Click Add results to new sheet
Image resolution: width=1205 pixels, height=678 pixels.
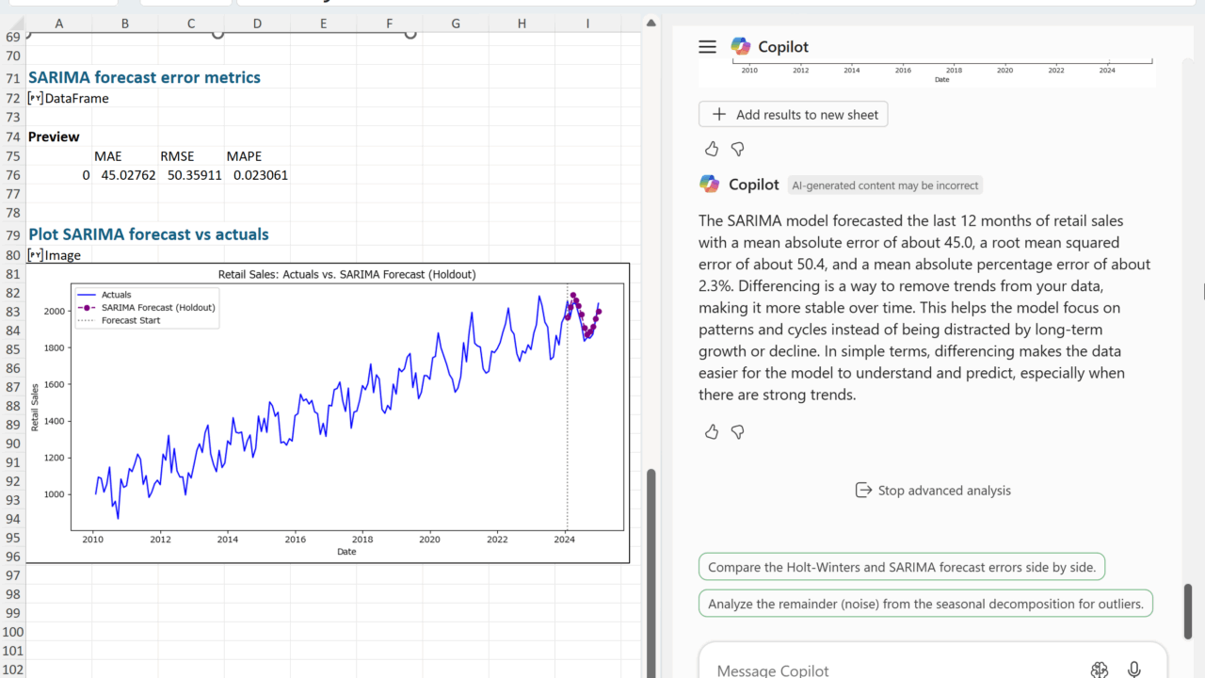tap(794, 115)
